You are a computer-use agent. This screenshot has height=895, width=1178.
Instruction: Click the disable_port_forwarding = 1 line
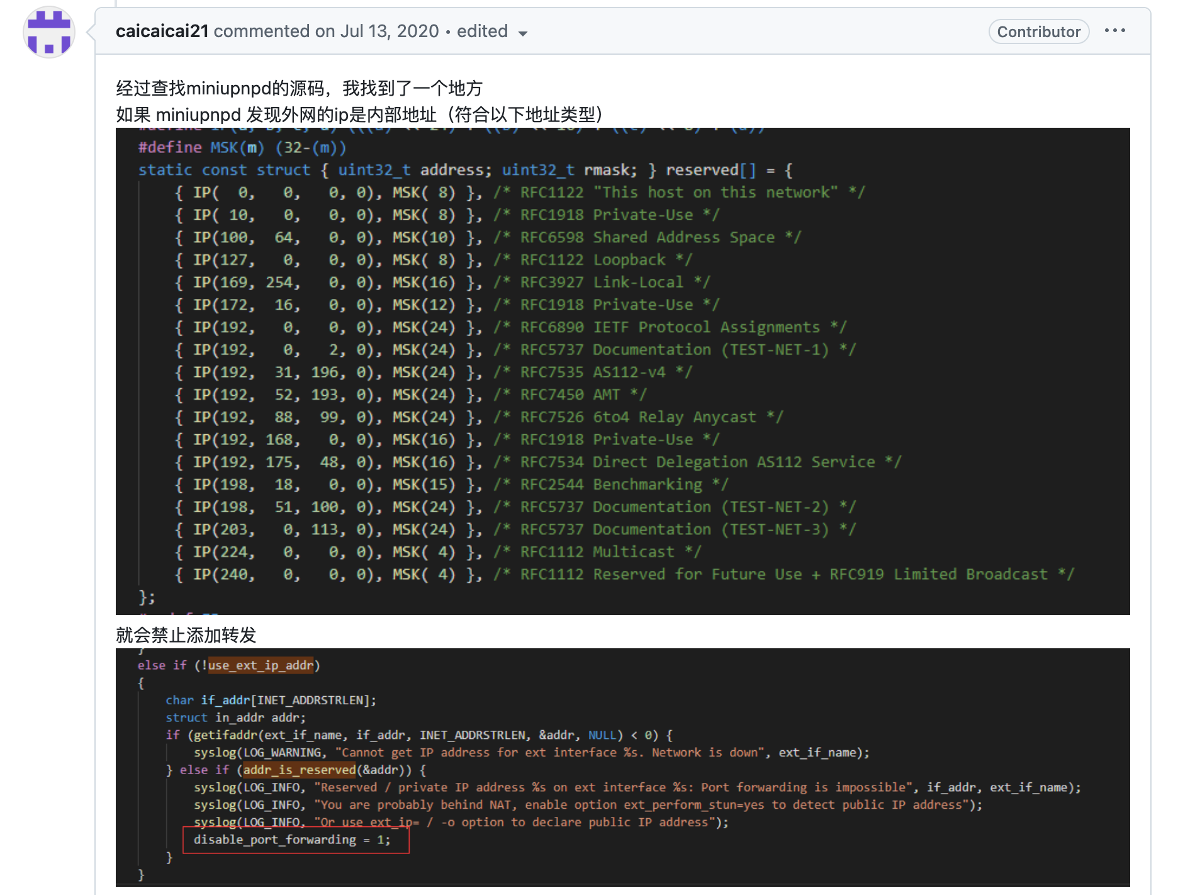293,840
